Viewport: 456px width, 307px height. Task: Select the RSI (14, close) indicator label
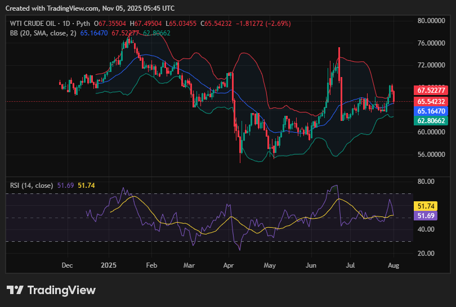coord(32,185)
